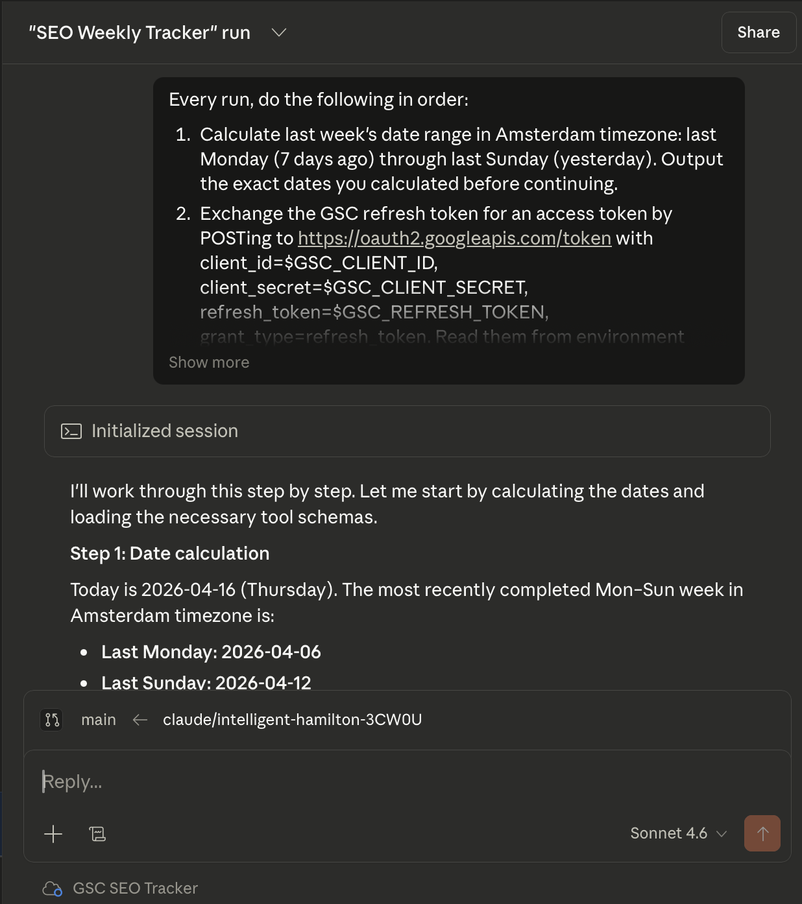Click the claude/intelligent-hamilton-3CW0U branch name

[x=292, y=720]
